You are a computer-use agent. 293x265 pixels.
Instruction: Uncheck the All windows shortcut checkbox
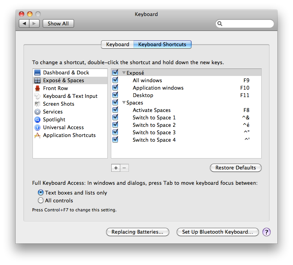(x=115, y=80)
